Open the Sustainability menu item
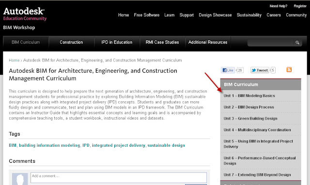 tap(249, 15)
